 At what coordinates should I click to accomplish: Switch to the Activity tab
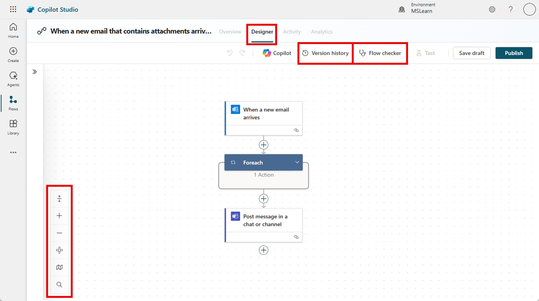(292, 32)
